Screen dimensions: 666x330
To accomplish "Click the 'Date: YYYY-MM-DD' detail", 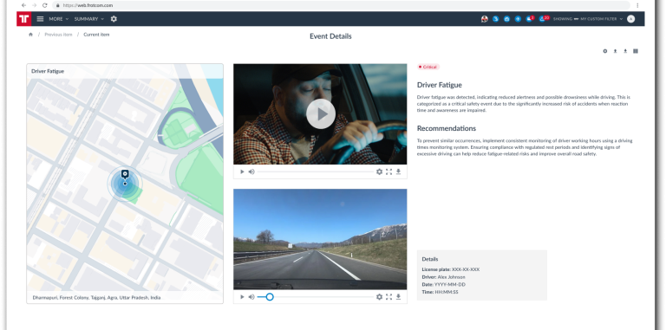I will pos(443,285).
